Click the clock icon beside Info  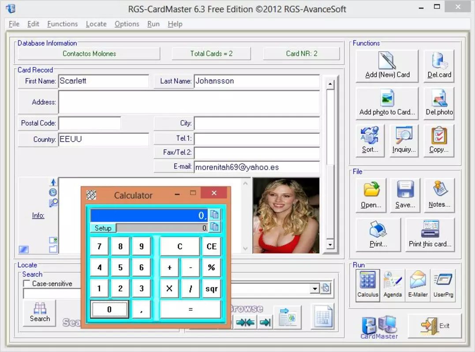pyautogui.click(x=53, y=192)
